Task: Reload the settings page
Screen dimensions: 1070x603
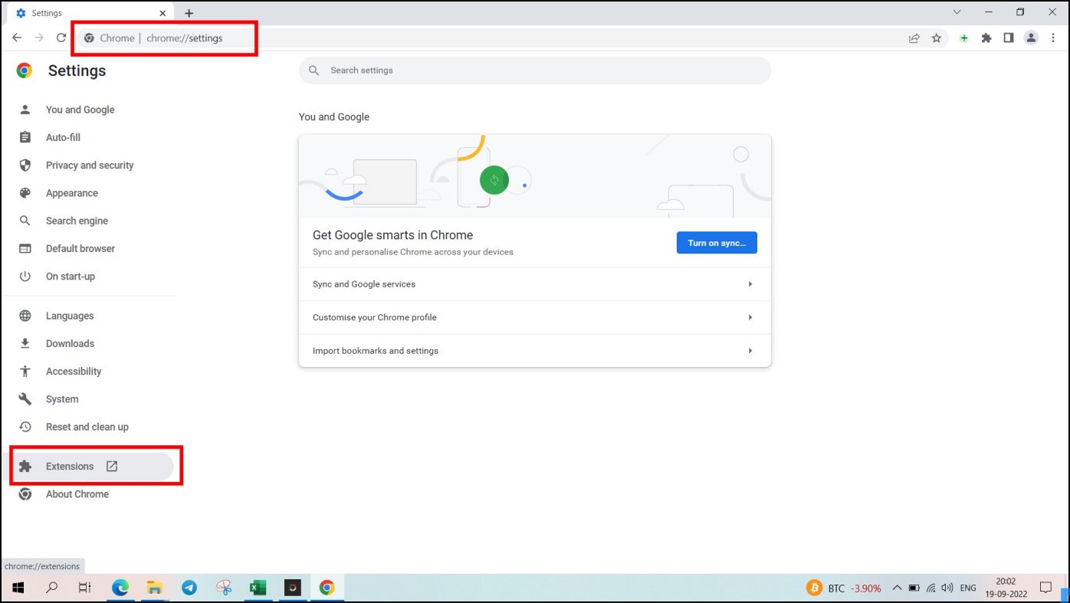Action: tap(61, 38)
